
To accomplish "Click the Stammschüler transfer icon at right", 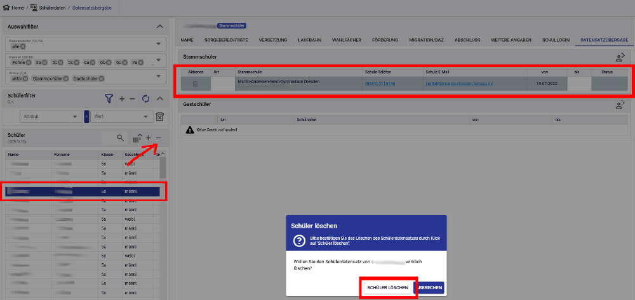I will click(x=620, y=57).
